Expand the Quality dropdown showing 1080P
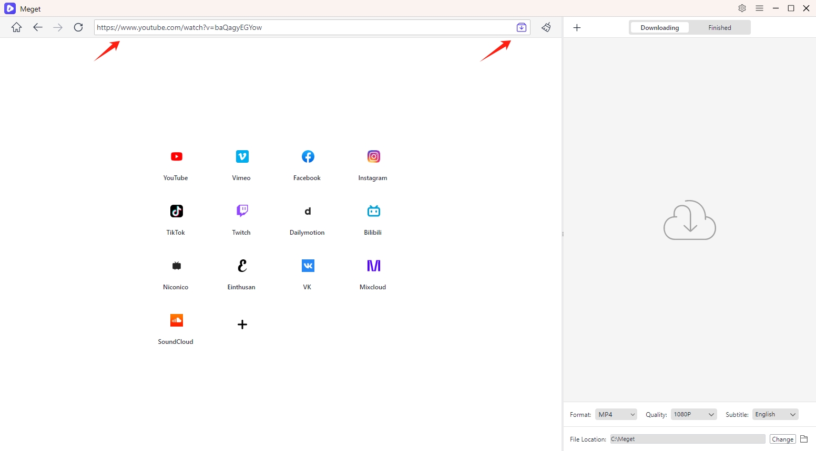Image resolution: width=816 pixels, height=451 pixels. 694,414
